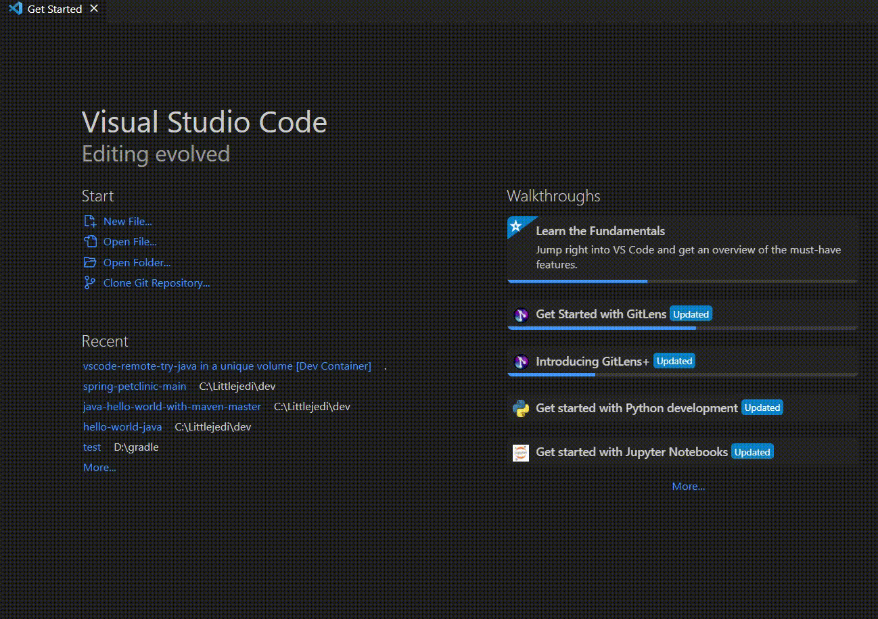Open the vscode-remote-try-java Dev Container entry
This screenshot has width=878, height=619.
(227, 366)
